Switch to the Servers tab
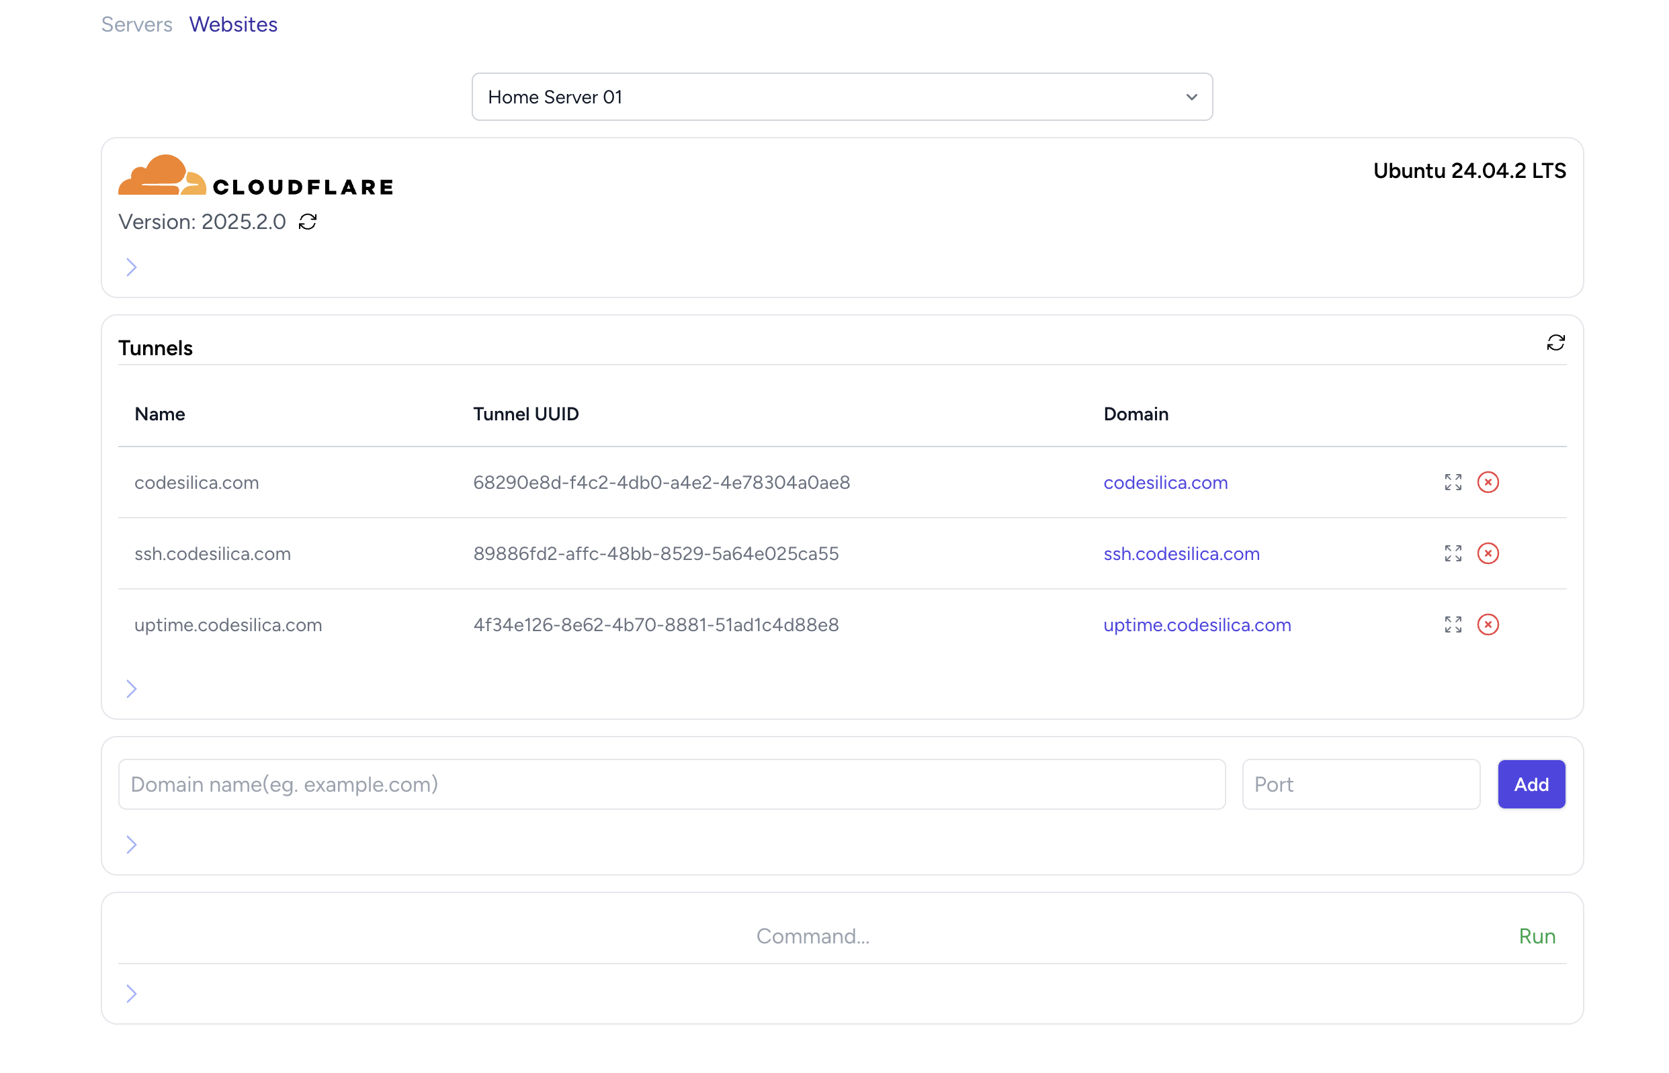This screenshot has width=1669, height=1073. (136, 24)
